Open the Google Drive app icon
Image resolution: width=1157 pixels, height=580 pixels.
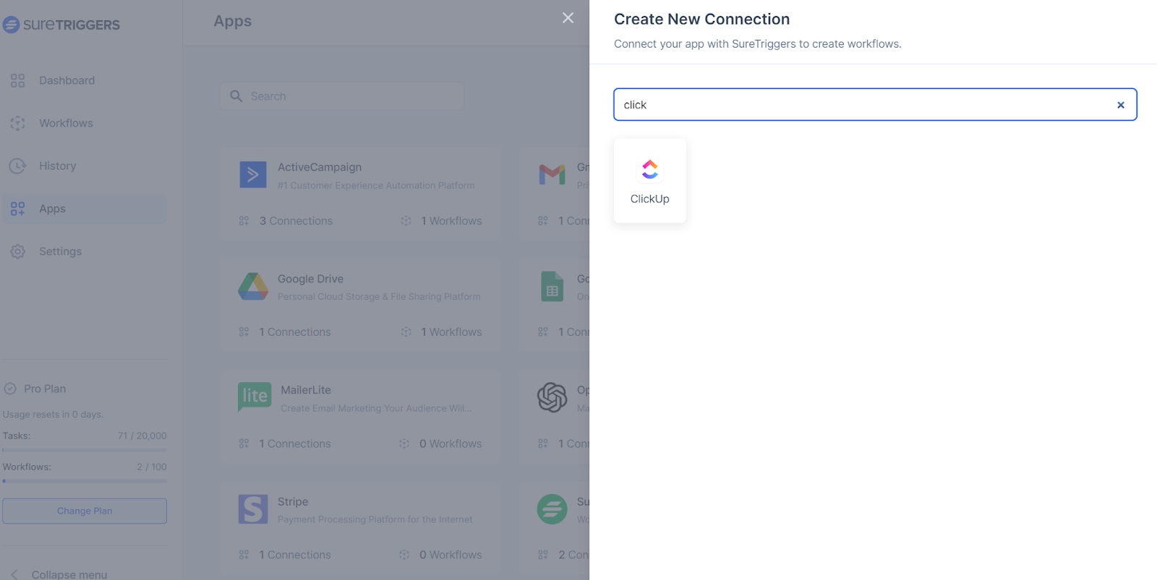253,286
